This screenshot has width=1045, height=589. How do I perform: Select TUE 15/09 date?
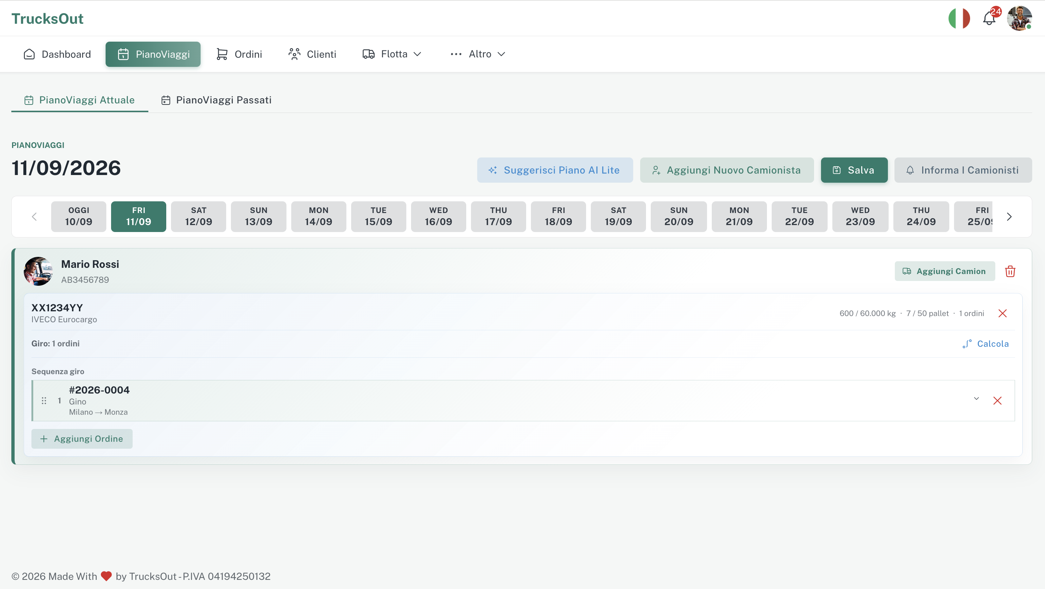[379, 217]
